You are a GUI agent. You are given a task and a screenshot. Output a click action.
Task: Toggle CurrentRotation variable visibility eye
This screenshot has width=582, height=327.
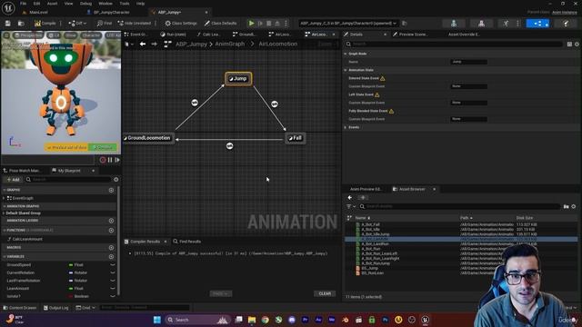click(x=113, y=272)
